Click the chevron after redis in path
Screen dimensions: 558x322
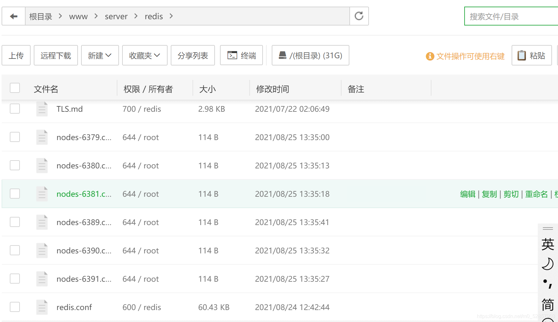(x=171, y=16)
